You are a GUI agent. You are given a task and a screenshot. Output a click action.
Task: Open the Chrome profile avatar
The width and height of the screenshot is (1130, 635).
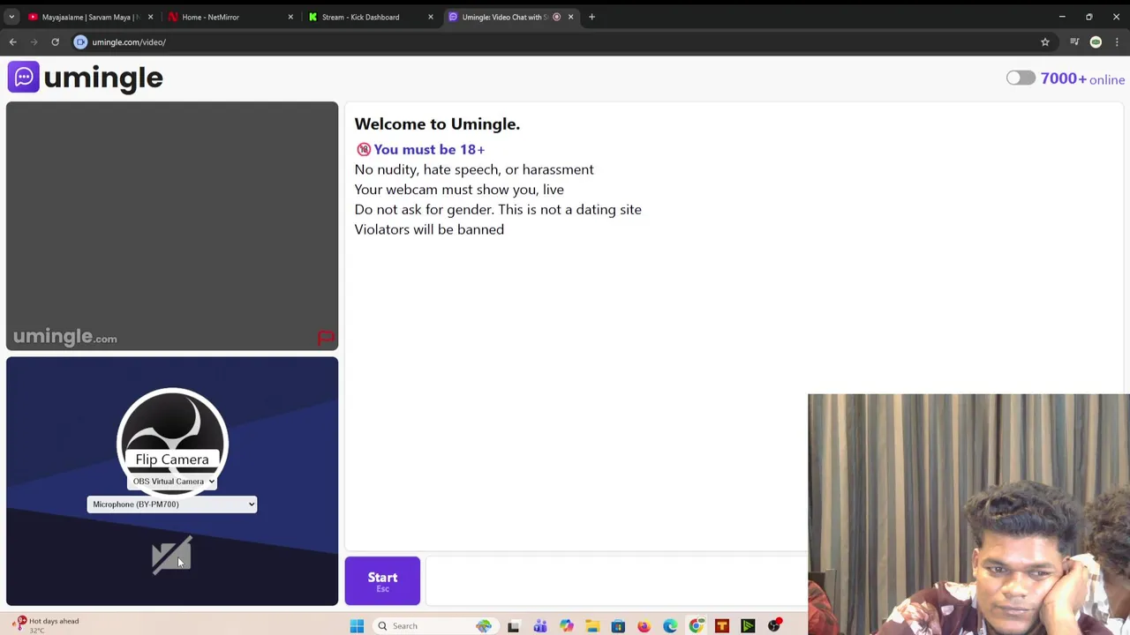[x=1096, y=41]
